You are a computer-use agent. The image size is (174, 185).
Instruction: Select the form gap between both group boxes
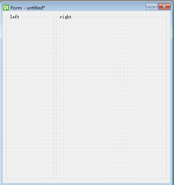[55, 98]
